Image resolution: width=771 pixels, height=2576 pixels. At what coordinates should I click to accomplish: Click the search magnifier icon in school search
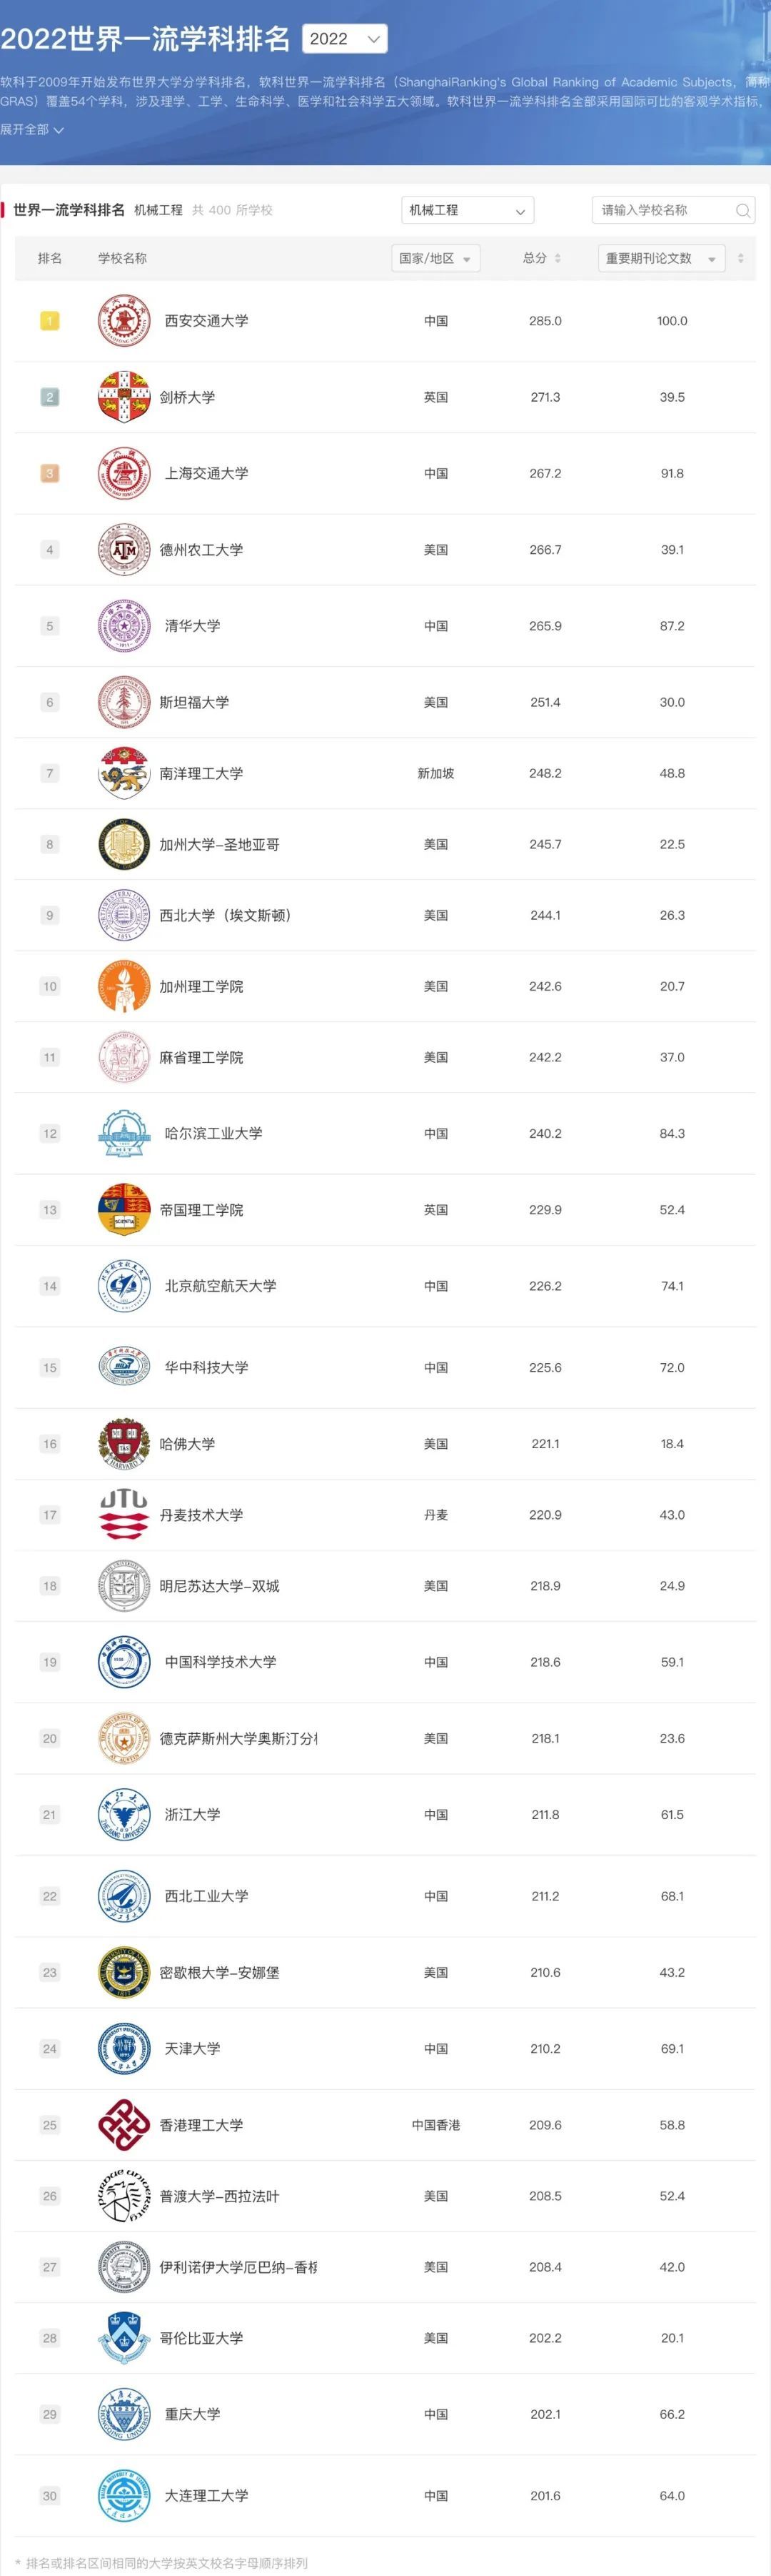pos(742,210)
